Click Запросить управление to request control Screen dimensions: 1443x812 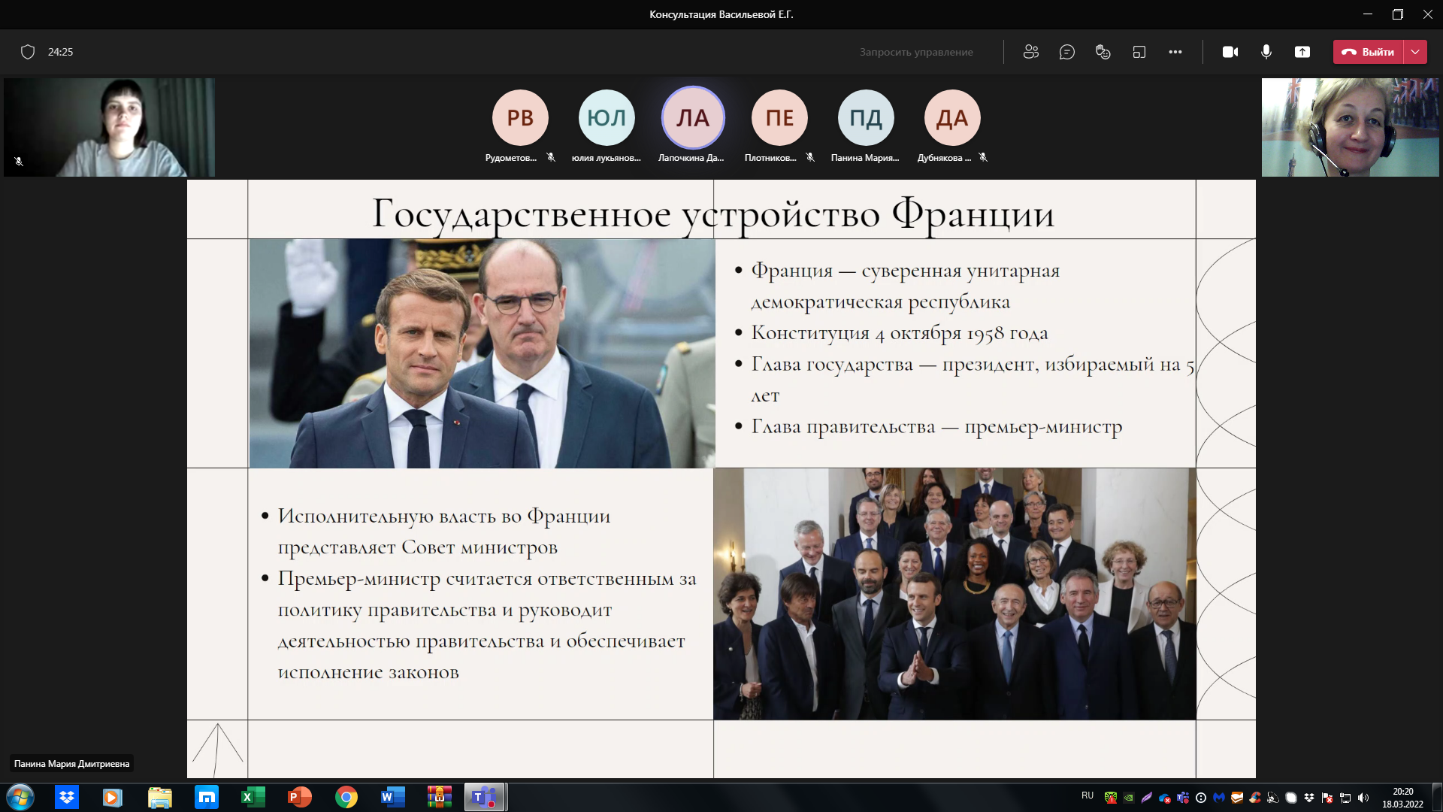click(916, 52)
